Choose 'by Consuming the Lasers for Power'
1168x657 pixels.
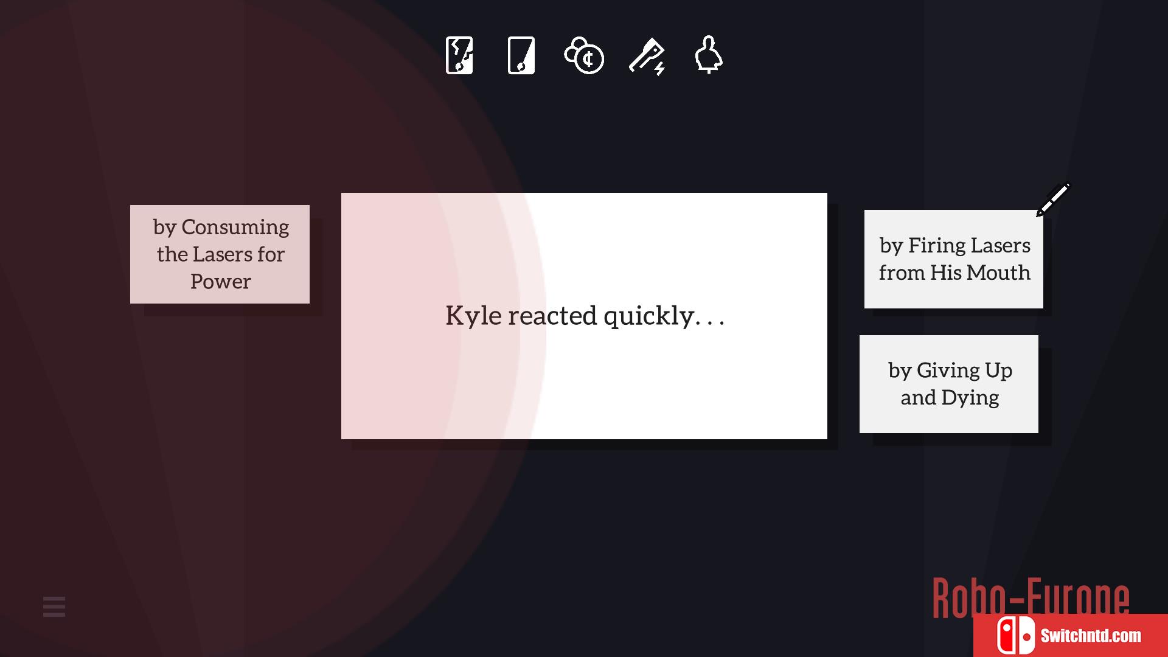click(x=220, y=254)
